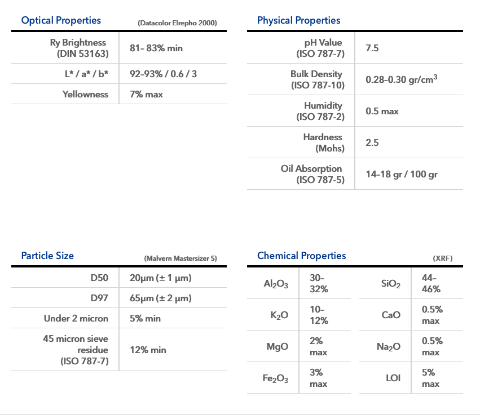Viewport: 480px width, 415px height.
Task: Click the Fe2O3 chemical label
Action: click(276, 379)
